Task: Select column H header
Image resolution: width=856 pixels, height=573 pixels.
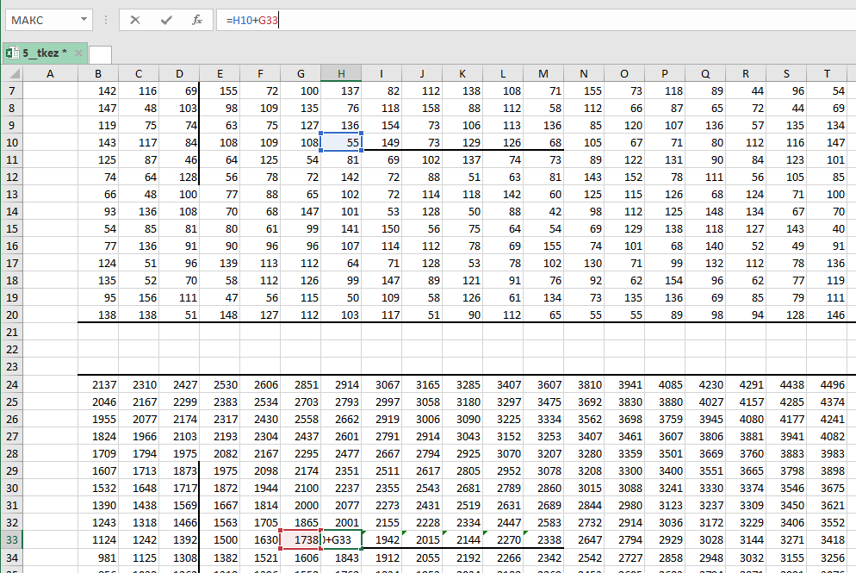Action: coord(341,74)
